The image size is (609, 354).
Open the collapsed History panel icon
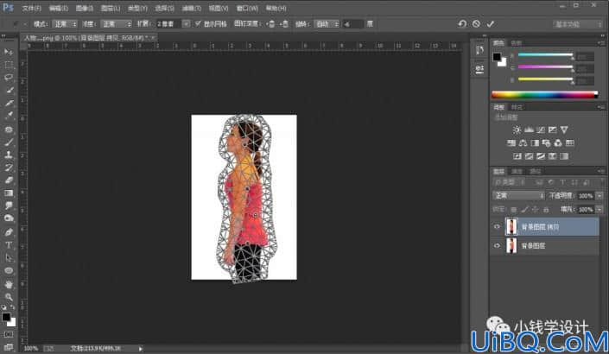[479, 50]
